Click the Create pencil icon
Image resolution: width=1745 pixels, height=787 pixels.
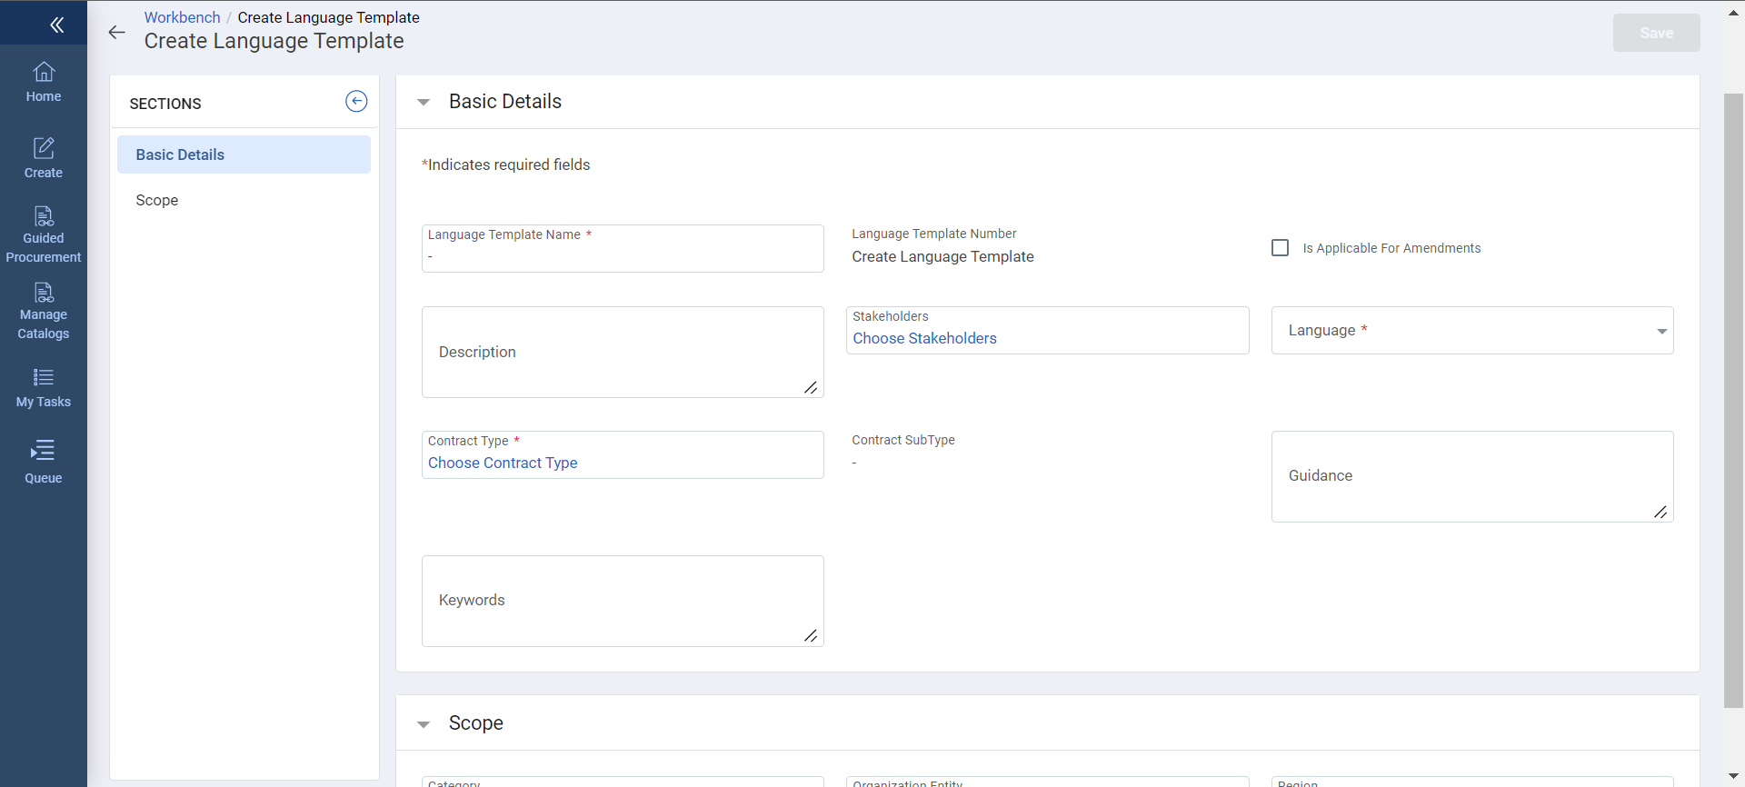(44, 148)
